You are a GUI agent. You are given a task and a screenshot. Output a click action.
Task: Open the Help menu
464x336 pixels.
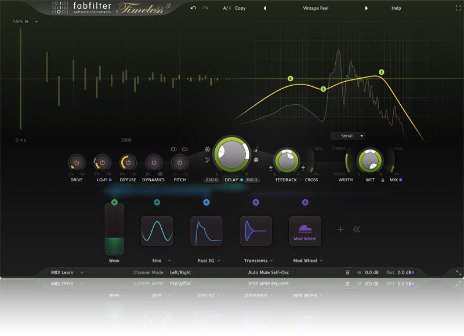click(x=396, y=8)
